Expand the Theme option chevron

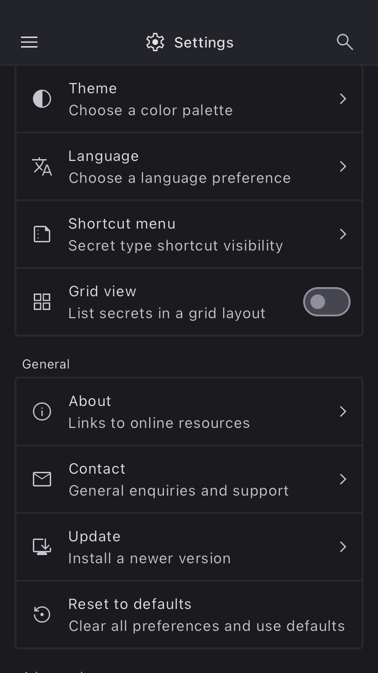click(343, 99)
